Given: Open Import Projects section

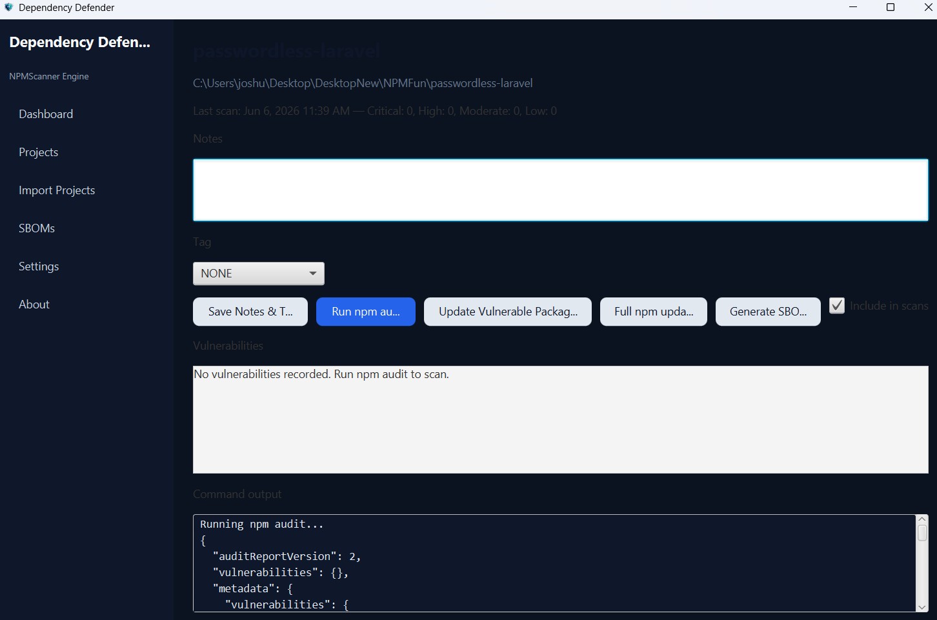Looking at the screenshot, I should point(57,190).
